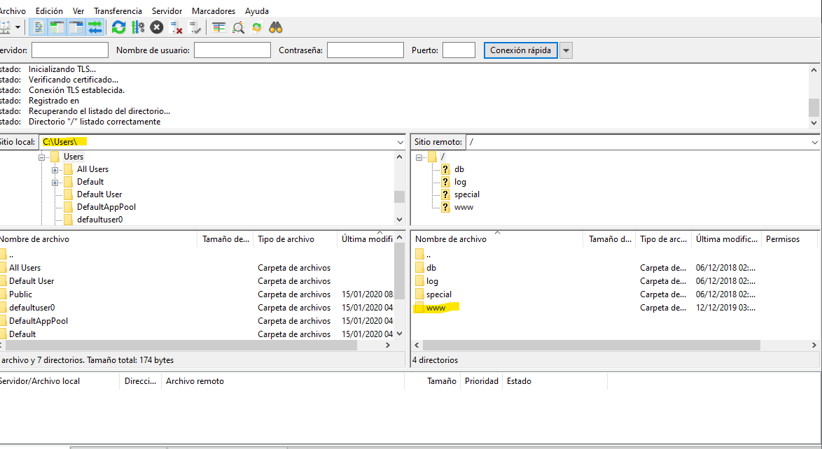Sort local list by Última modificación
The image size is (822, 449).
365,239
